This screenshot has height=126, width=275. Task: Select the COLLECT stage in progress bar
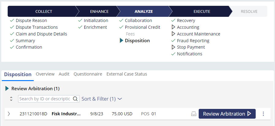tap(44, 12)
